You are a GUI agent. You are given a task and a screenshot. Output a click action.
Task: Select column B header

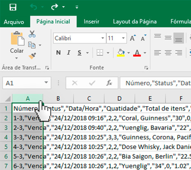[x=58, y=99]
